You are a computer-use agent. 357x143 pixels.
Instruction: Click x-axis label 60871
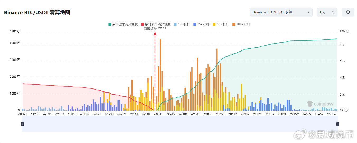tap(23, 114)
